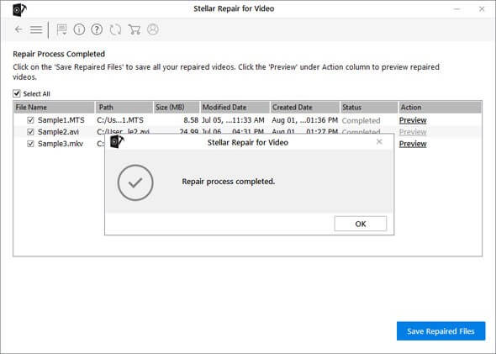The height and width of the screenshot is (354, 496).
Task: Click the Completed status for Sample1.MTS
Action: click(x=361, y=120)
